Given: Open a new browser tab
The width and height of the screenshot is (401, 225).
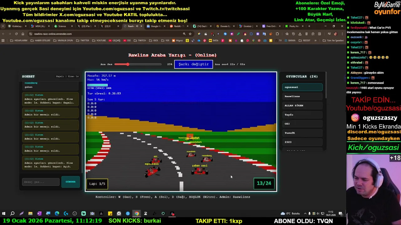Looking at the screenshot, I should coord(309,26).
